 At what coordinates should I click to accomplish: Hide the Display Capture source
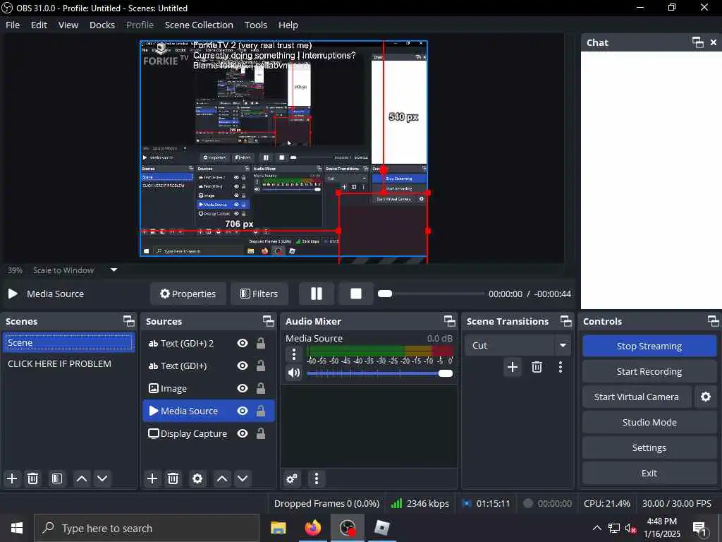coord(243,434)
